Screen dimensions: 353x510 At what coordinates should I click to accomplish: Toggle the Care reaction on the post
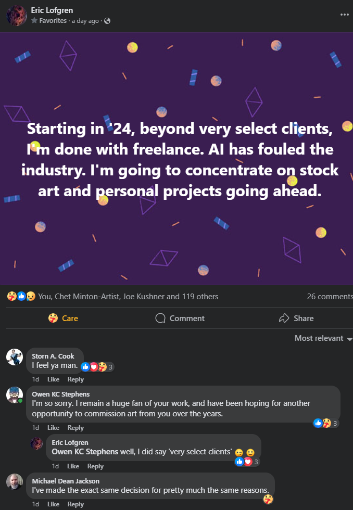tap(63, 318)
